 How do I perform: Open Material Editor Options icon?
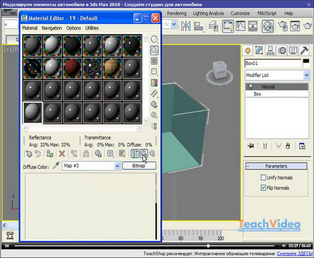pos(154,104)
